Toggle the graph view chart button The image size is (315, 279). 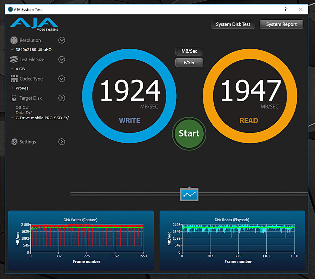(189, 195)
